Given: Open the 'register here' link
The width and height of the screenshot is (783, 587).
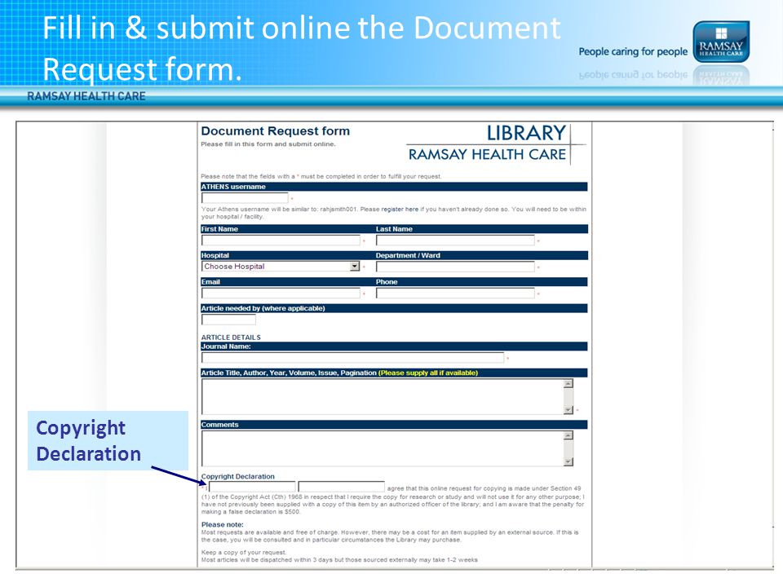Looking at the screenshot, I should [x=400, y=210].
